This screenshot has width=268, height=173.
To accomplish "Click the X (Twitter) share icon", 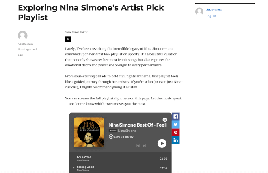I will coord(68,39).
